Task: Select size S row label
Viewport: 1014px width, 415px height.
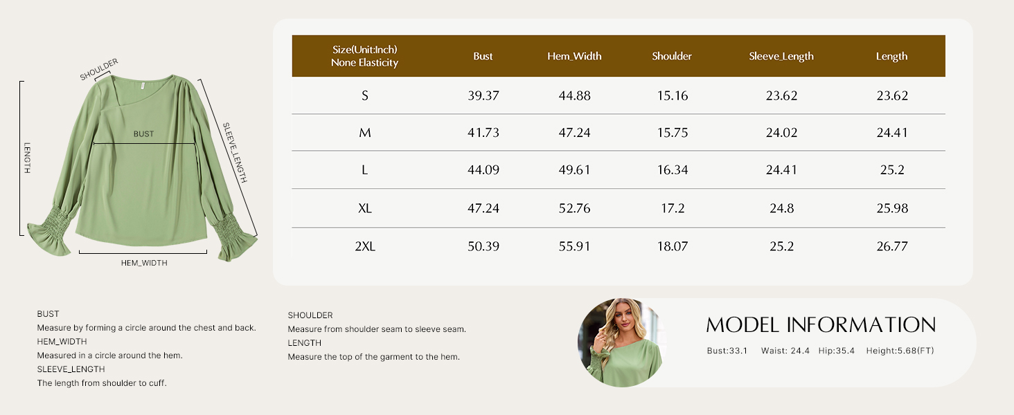Action: tap(365, 95)
